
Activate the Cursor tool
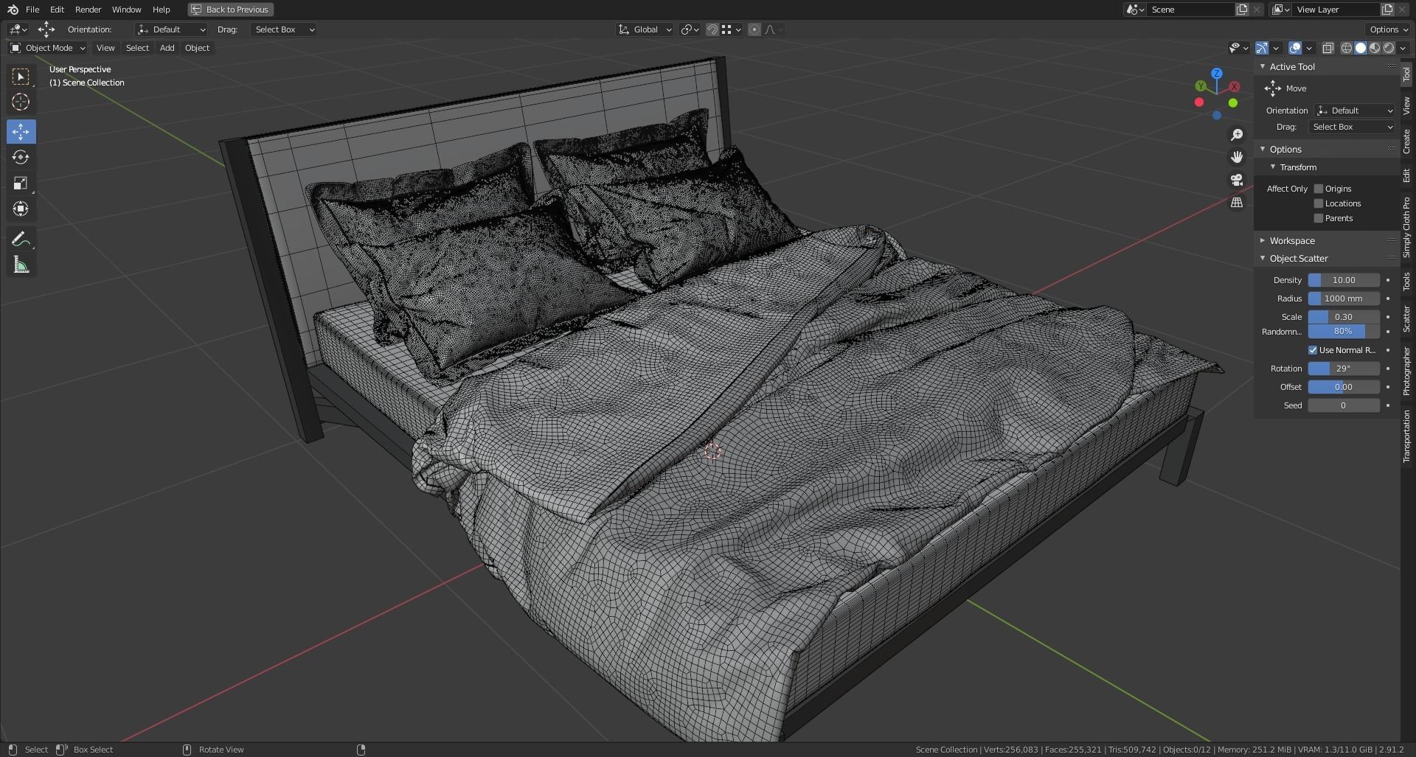(x=21, y=102)
